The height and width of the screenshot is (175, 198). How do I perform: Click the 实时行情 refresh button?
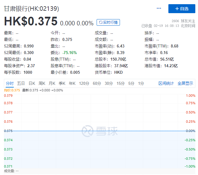108,22
